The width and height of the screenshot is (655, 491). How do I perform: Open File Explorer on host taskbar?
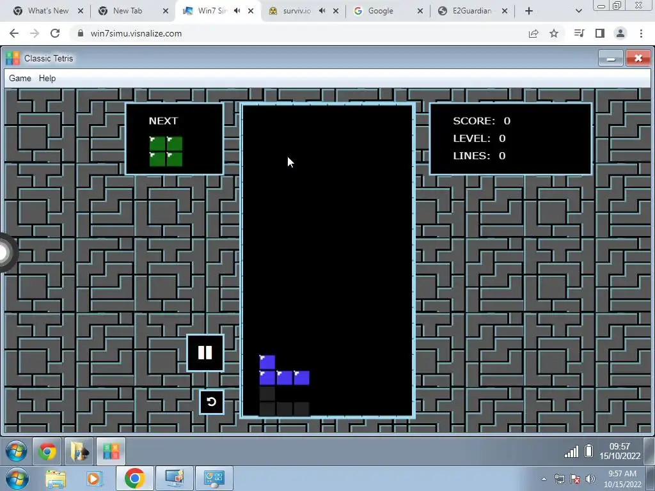[56, 478]
